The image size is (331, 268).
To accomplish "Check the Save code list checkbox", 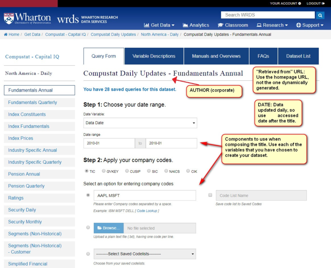I will pyautogui.click(x=210, y=195).
